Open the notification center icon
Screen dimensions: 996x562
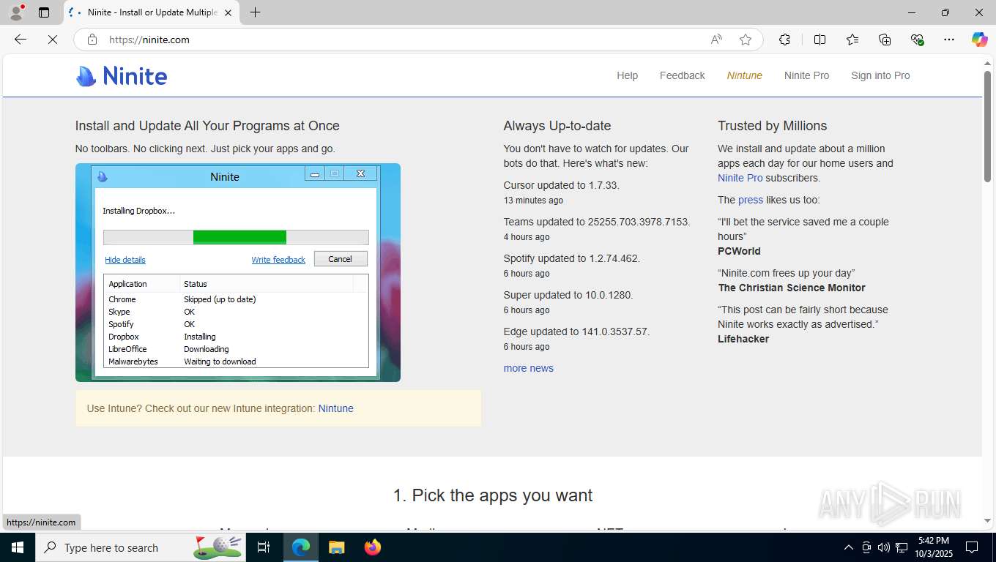(x=972, y=547)
